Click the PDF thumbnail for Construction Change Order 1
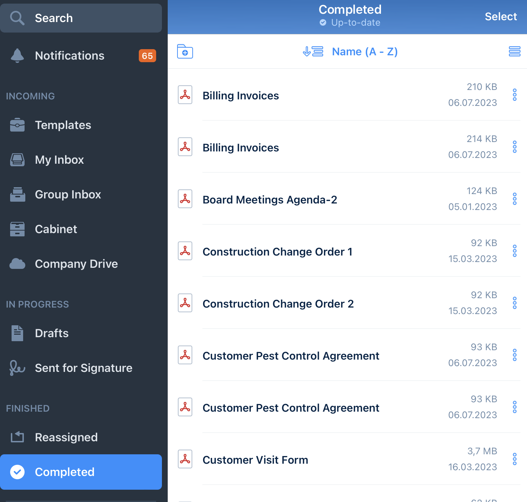 point(185,251)
